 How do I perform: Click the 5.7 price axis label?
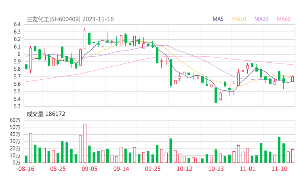pos(17,76)
